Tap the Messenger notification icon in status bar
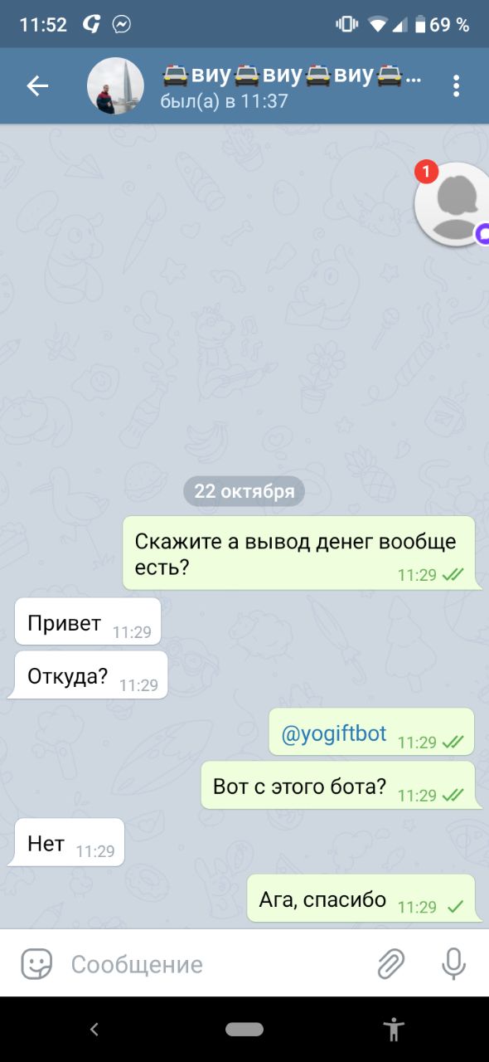Screen dimensions: 489x1062 click(x=121, y=25)
